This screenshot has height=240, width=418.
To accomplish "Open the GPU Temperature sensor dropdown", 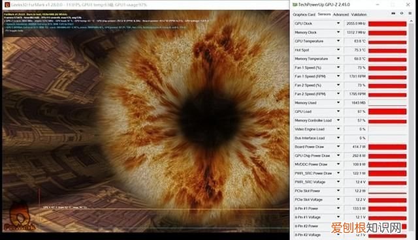I will pyautogui.click(x=338, y=41).
